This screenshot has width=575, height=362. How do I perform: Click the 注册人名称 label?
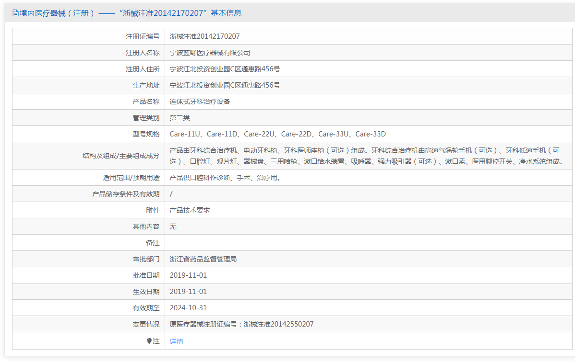143,53
